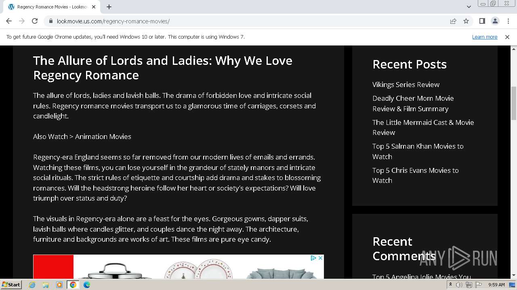This screenshot has width=517, height=290.
Task: Switch to Chrome on the taskbar
Action: pyautogui.click(x=73, y=285)
